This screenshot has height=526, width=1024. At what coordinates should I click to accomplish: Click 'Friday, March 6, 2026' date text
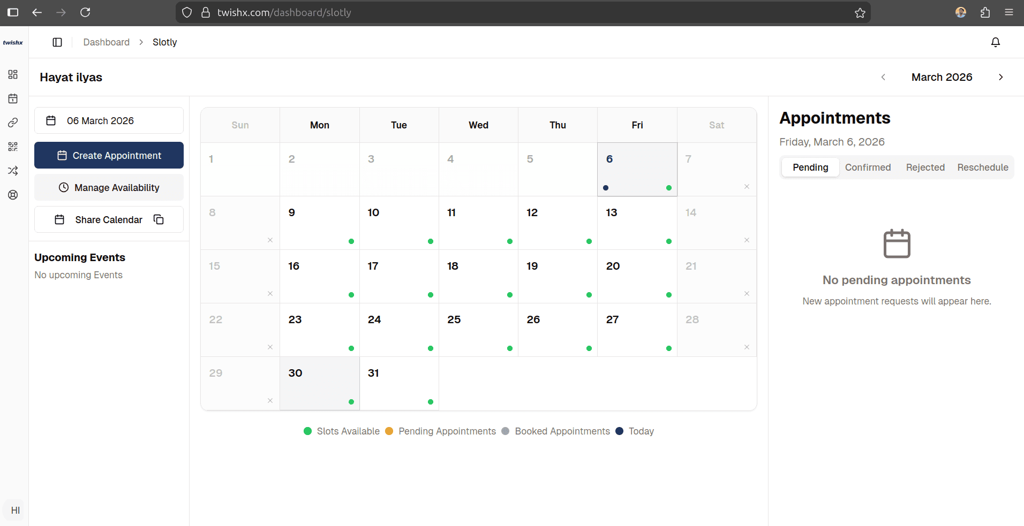point(832,142)
